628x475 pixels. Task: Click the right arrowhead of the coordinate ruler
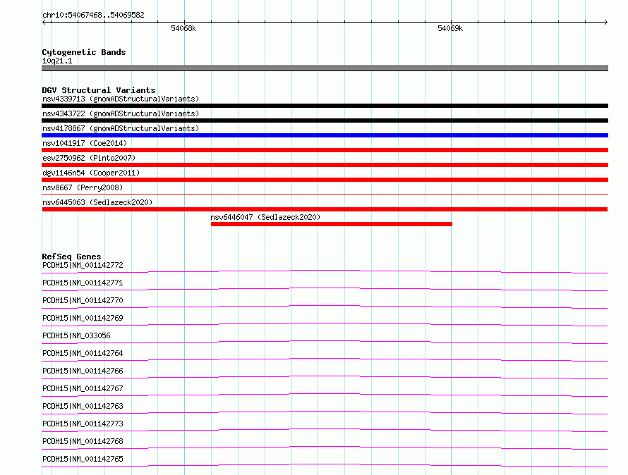tap(606, 22)
